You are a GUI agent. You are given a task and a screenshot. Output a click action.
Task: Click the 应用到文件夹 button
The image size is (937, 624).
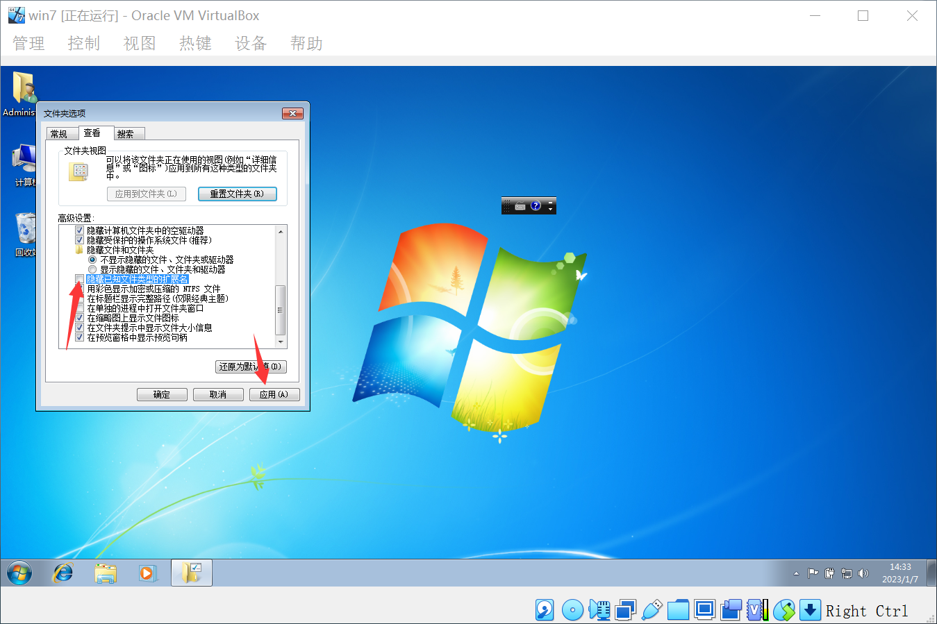[147, 194]
